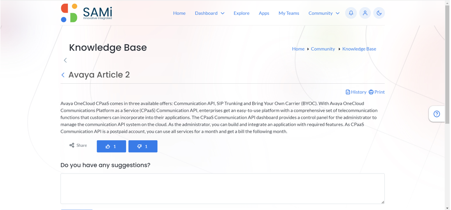Screen dimensions: 451x210
Task: Open My Teams page
Action: [289, 13]
